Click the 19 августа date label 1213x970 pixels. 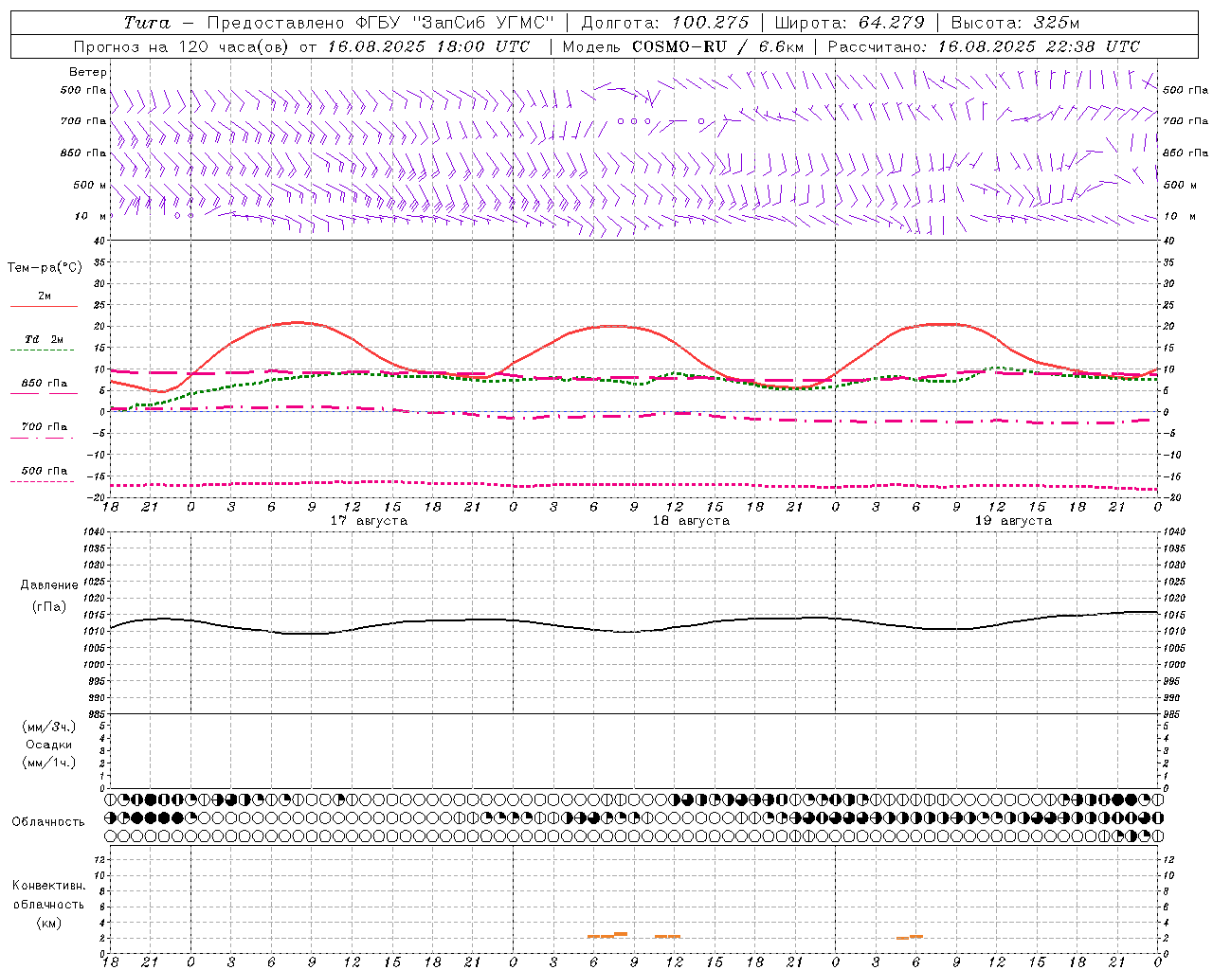click(x=1013, y=521)
